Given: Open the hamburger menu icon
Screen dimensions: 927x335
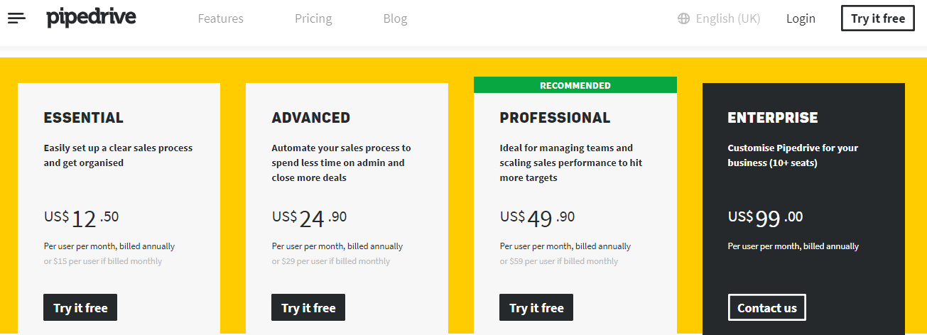Looking at the screenshot, I should click(x=16, y=18).
